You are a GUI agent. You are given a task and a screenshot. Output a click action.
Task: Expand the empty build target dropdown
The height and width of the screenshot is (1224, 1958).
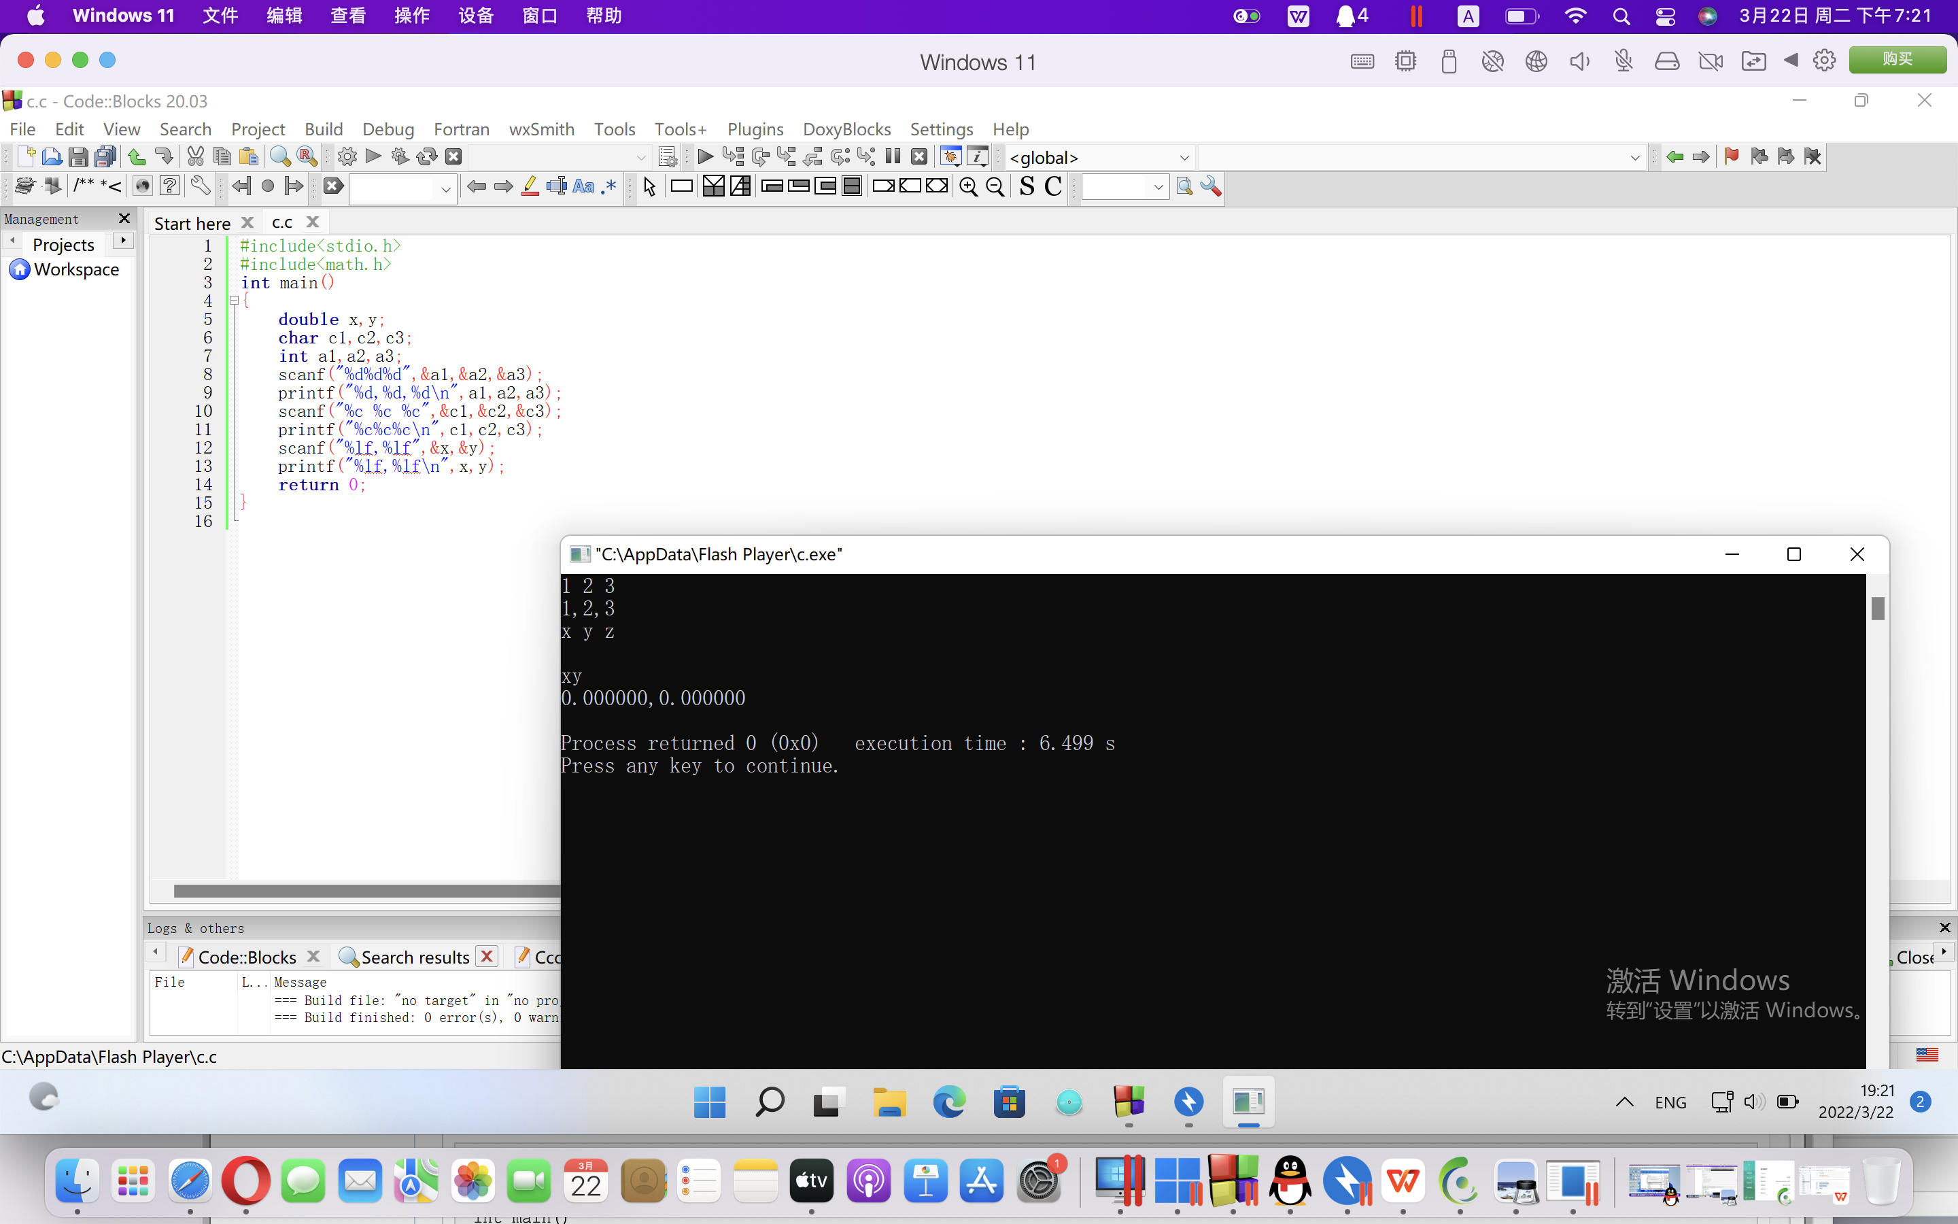pos(641,158)
